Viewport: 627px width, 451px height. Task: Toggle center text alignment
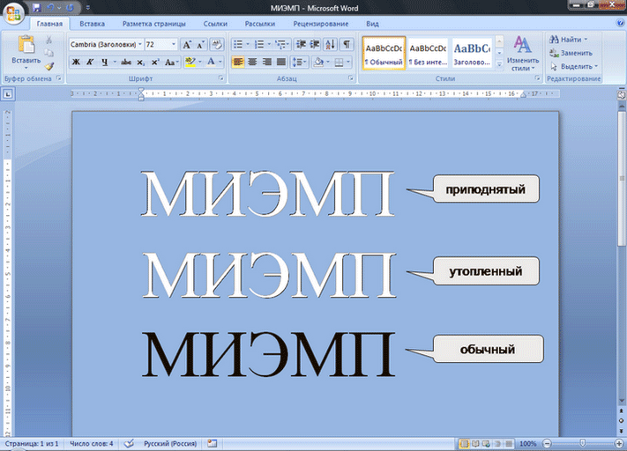pos(252,62)
